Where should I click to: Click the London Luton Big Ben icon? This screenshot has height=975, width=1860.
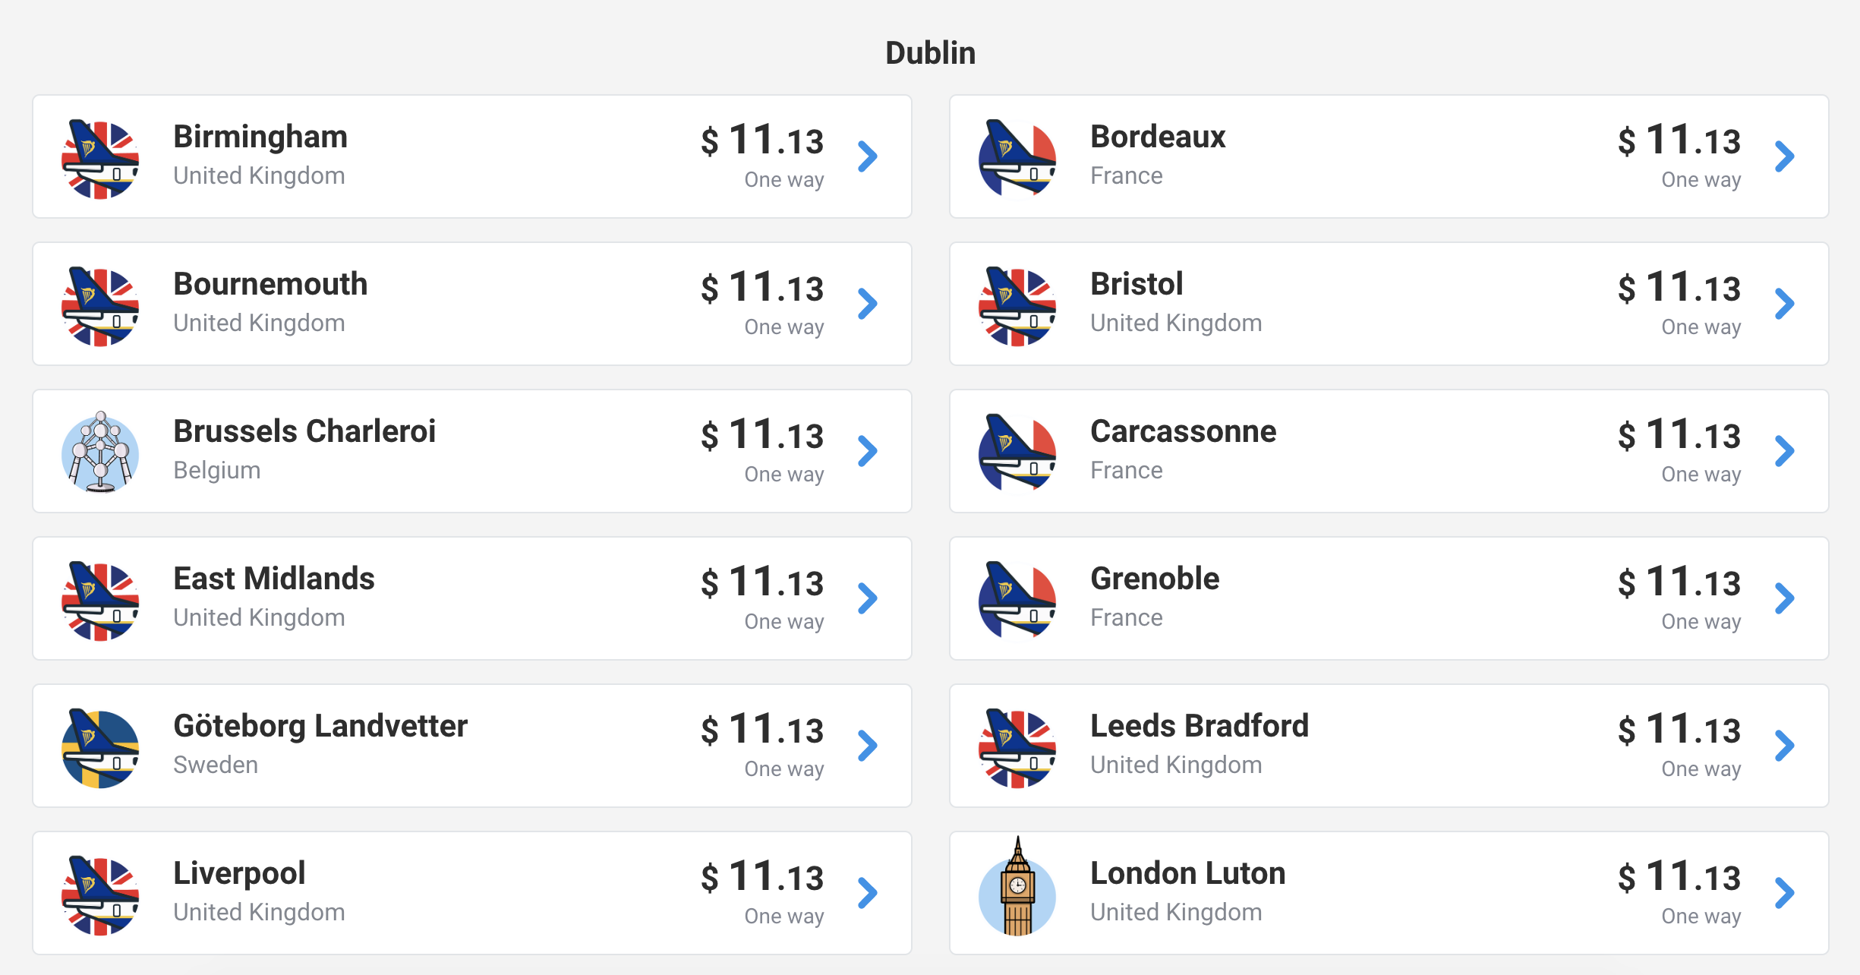[x=1017, y=887]
